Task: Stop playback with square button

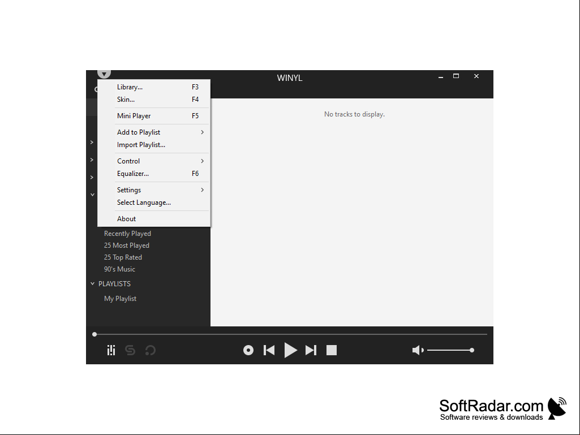Action: point(332,350)
